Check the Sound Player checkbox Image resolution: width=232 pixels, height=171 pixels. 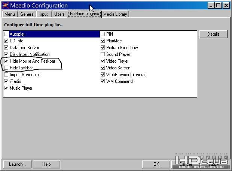[x=103, y=54]
